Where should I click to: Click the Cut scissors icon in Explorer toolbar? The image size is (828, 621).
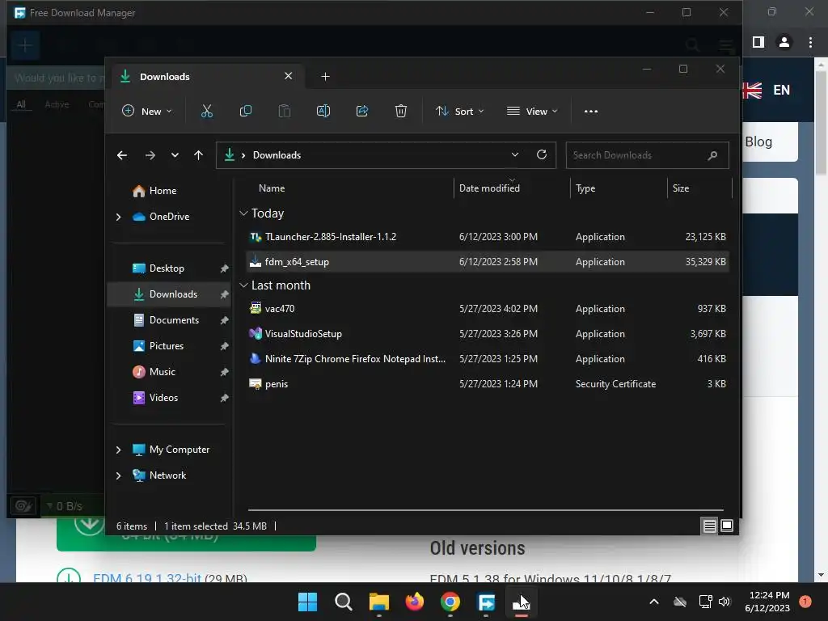(206, 111)
